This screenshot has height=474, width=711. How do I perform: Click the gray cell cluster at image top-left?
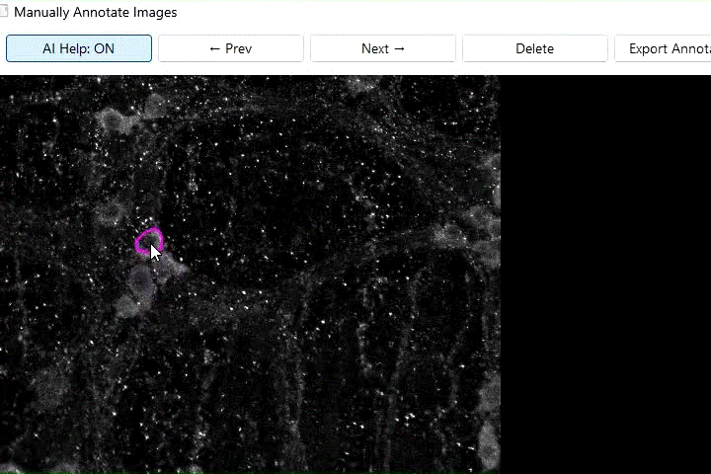tap(114, 120)
